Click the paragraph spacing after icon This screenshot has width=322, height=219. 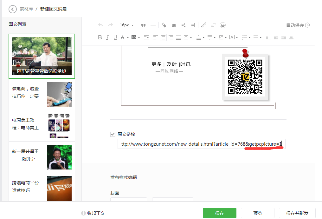tap(210, 37)
